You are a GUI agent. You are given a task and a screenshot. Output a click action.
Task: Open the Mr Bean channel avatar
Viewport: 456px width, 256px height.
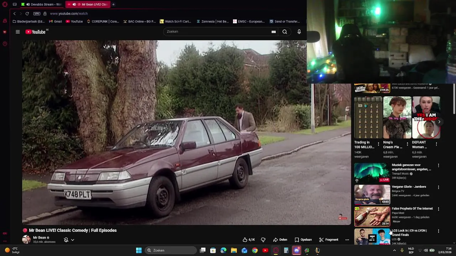[26, 239]
